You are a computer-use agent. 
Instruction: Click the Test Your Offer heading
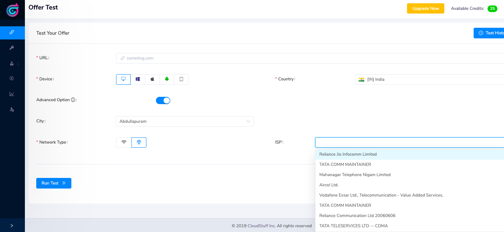(53, 33)
